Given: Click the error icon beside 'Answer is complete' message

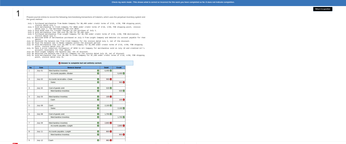Looking at the screenshot, I should [60, 63].
